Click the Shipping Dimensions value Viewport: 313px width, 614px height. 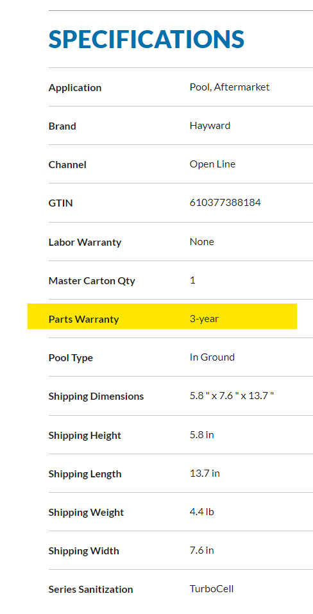[232, 396]
